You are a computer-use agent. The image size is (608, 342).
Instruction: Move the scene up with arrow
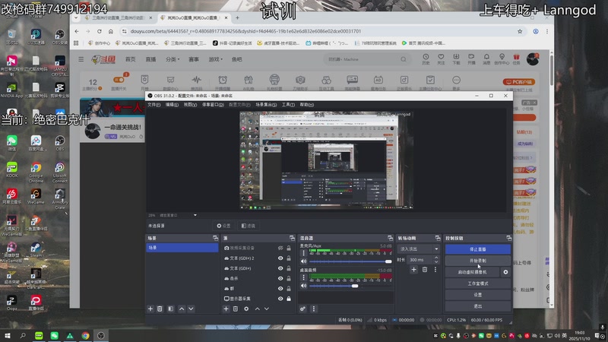(182, 309)
